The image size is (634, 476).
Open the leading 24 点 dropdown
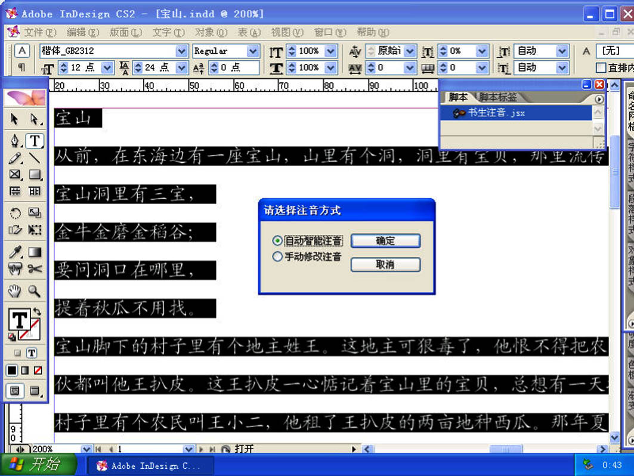pos(181,67)
